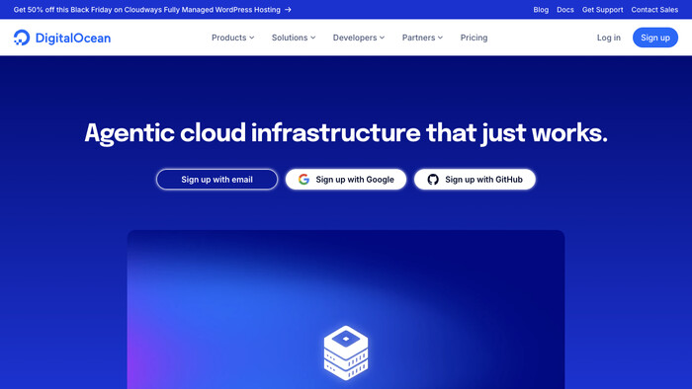Click the arrow icon in the promo banner
The height and width of the screenshot is (389, 692).
(x=288, y=9)
